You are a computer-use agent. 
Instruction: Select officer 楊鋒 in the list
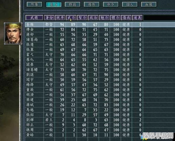click(x=30, y=85)
